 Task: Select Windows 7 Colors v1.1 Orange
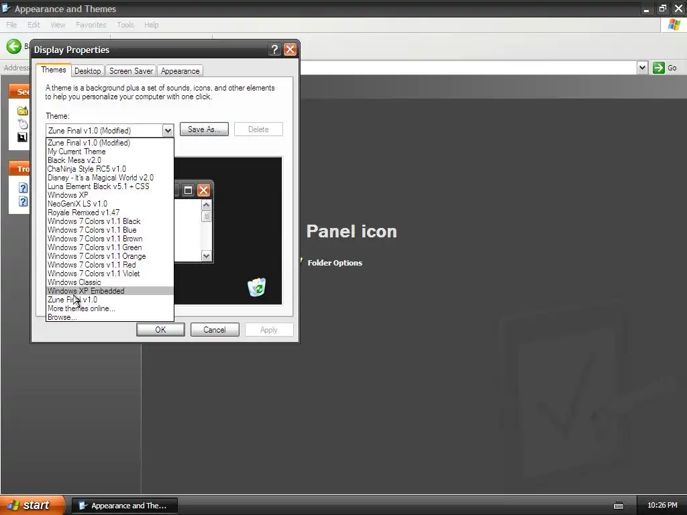coord(110,257)
